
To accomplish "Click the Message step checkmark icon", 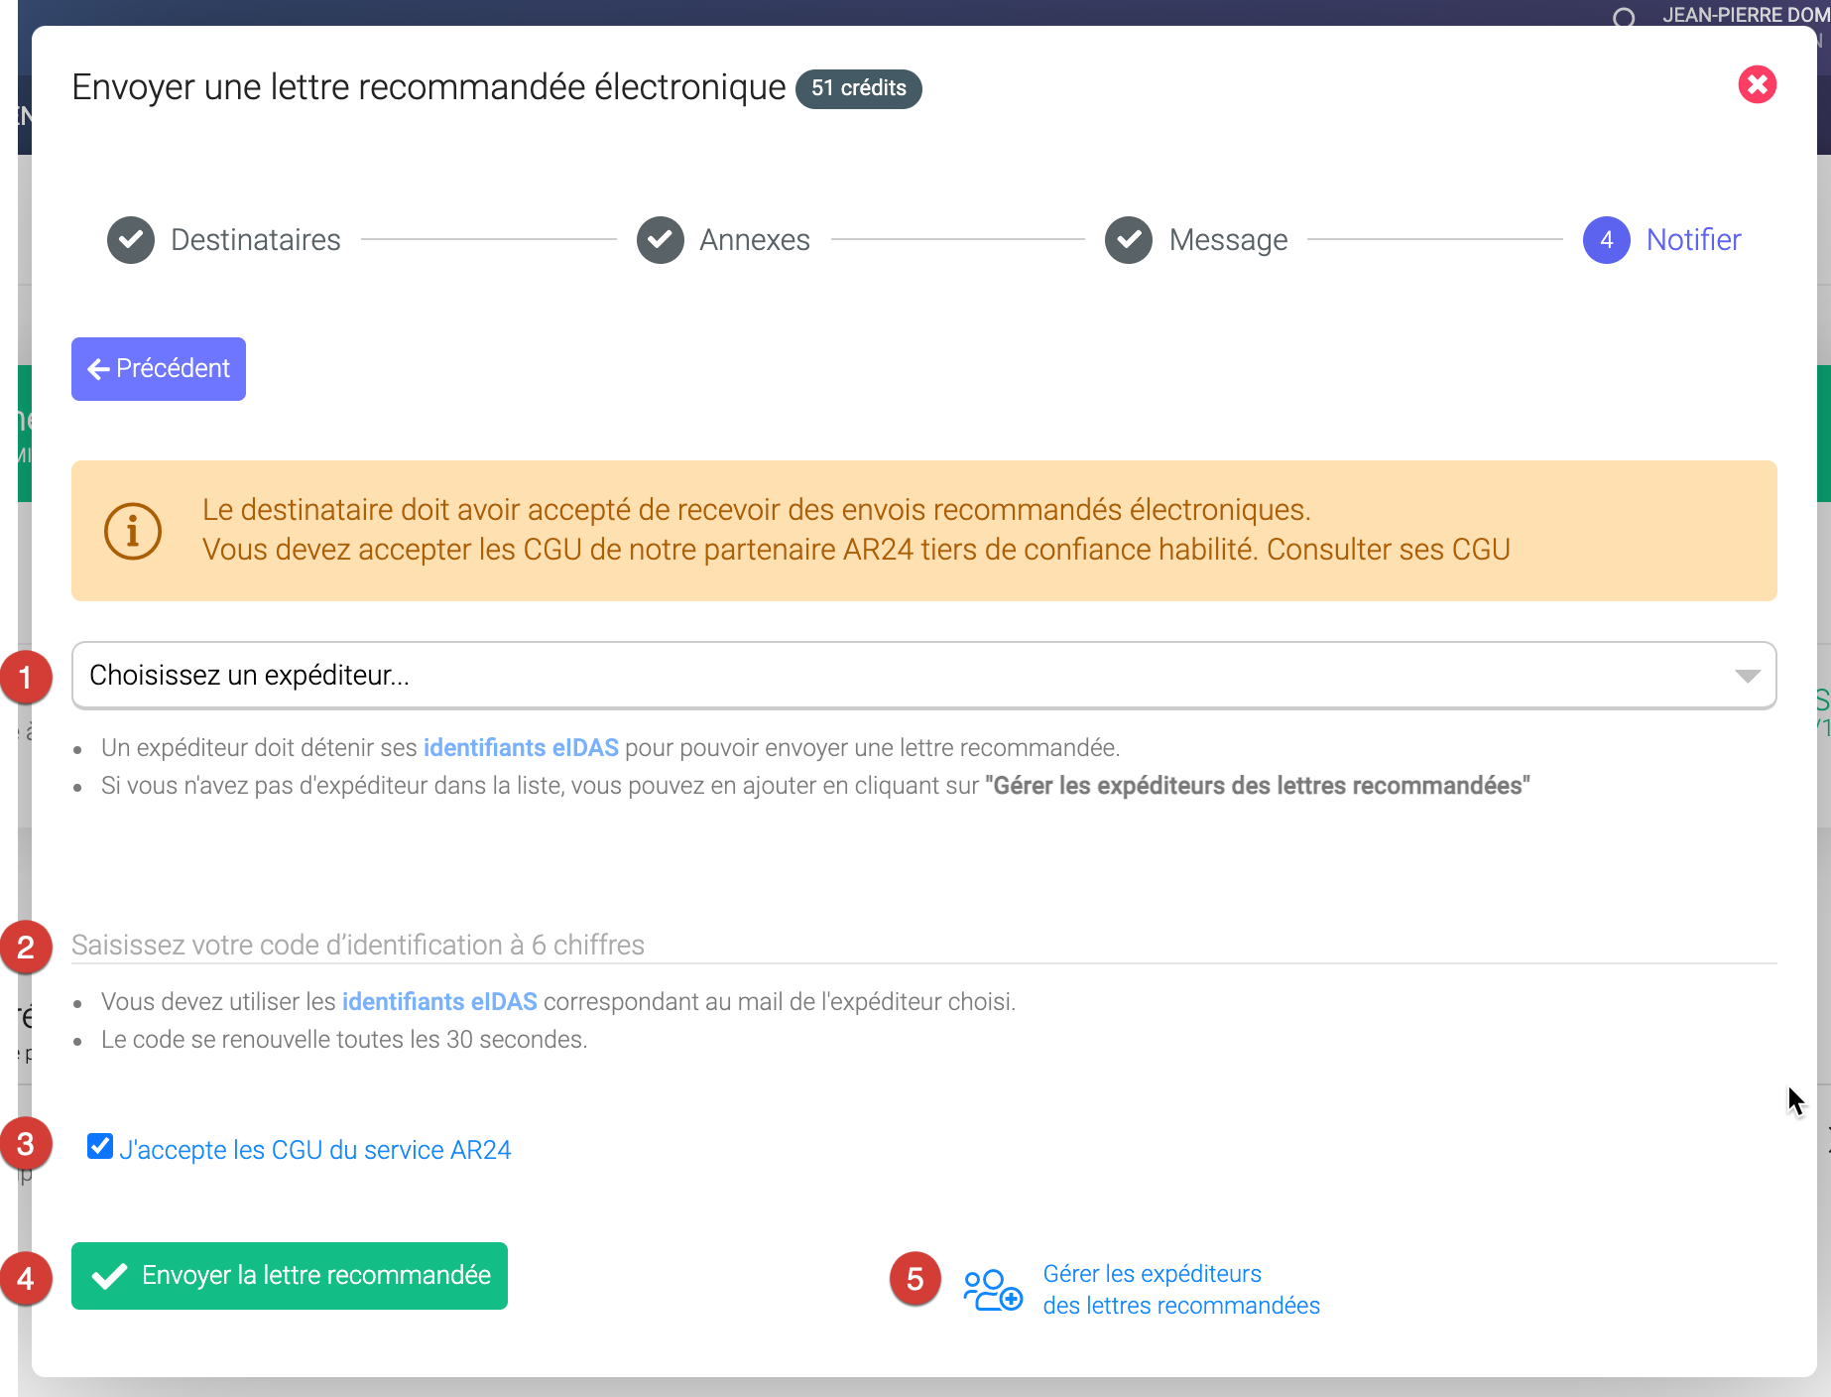I will coord(1129,240).
